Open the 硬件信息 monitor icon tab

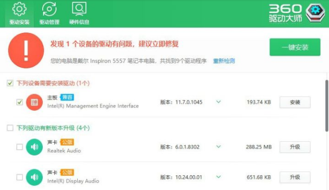79,13
